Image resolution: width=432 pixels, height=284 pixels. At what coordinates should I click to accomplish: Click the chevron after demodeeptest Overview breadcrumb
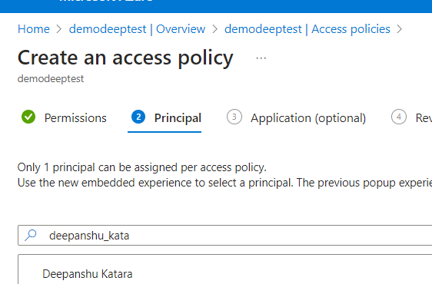[x=215, y=29]
